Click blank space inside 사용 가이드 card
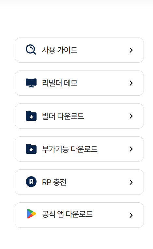The width and height of the screenshot is (153, 249). point(103,50)
